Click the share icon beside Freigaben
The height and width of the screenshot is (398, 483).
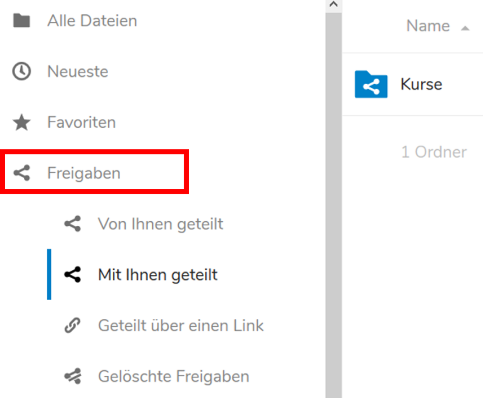point(21,173)
